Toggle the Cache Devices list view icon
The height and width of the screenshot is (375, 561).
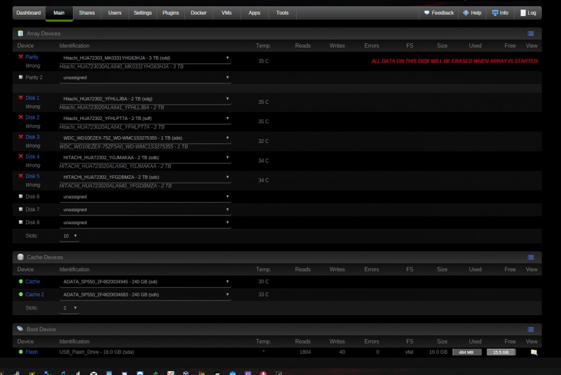[x=531, y=257]
